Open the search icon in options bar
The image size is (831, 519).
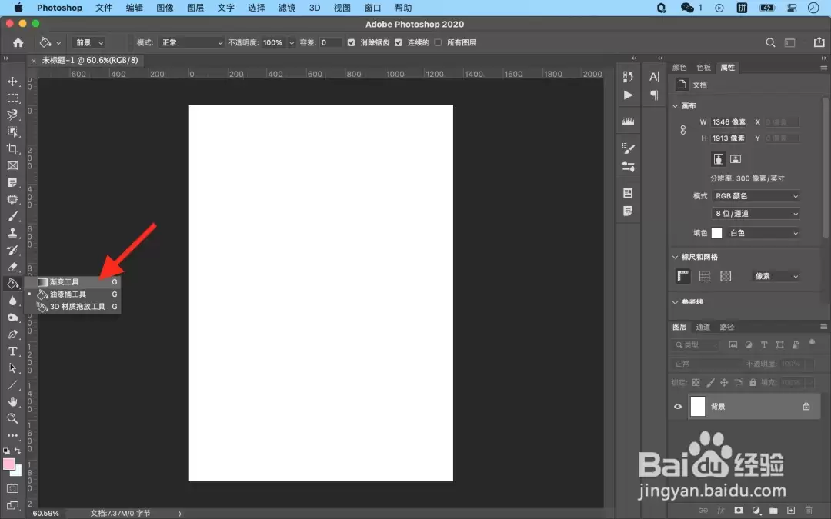click(x=770, y=42)
